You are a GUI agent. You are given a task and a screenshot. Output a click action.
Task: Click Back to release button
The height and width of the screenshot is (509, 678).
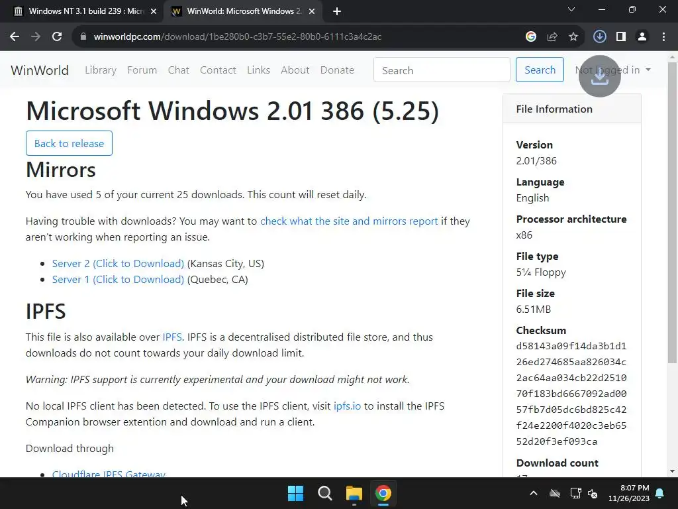(x=69, y=143)
